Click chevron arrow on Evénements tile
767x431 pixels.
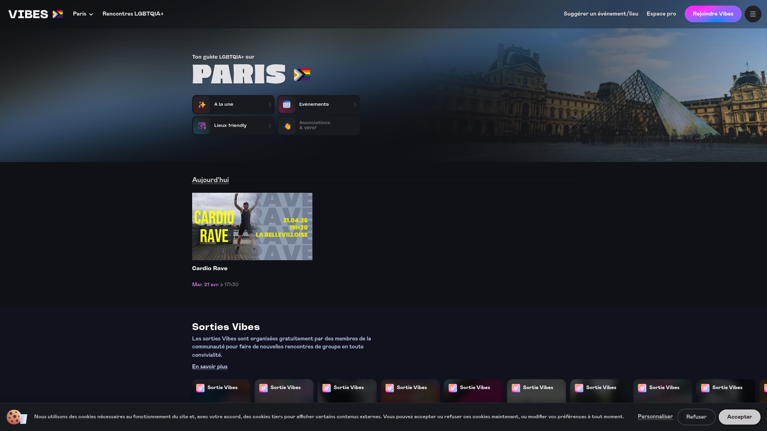pyautogui.click(x=355, y=105)
